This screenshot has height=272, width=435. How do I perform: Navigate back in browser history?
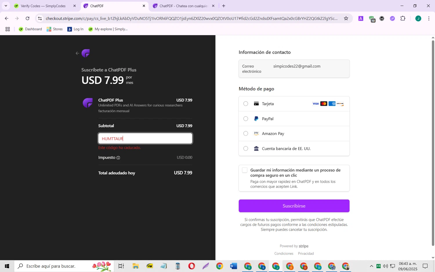(x=7, y=19)
